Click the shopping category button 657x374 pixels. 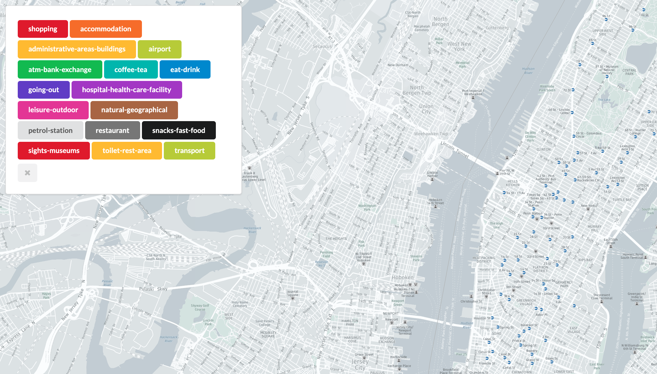click(43, 29)
